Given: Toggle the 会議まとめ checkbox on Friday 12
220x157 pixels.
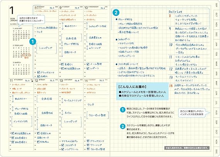Looking at the screenshot, I should point(38,133).
